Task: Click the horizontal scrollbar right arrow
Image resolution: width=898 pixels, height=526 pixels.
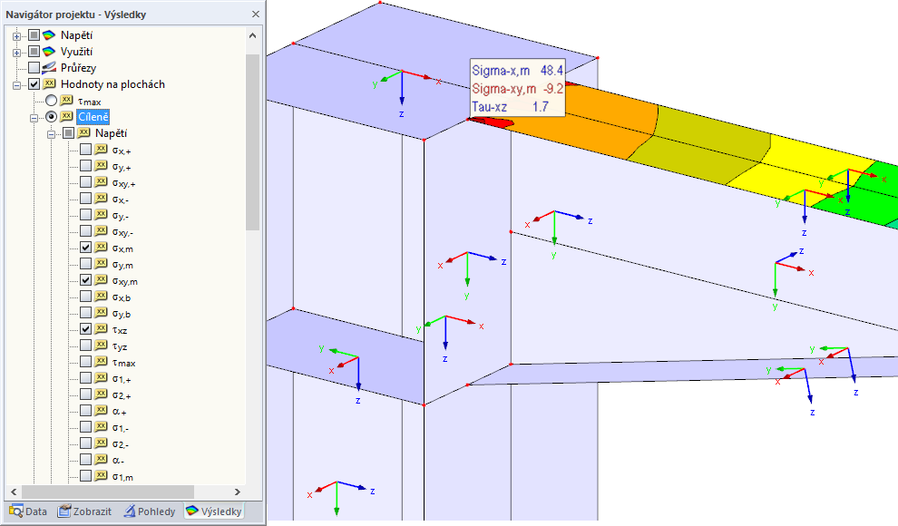Action: pyautogui.click(x=238, y=492)
